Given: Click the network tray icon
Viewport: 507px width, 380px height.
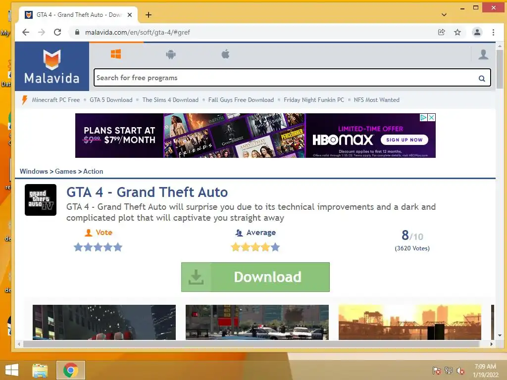Looking at the screenshot, I should 449,371.
